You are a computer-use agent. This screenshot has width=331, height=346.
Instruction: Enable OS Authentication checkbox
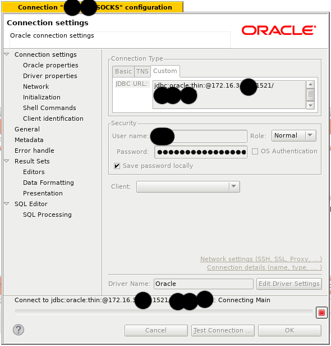255,152
